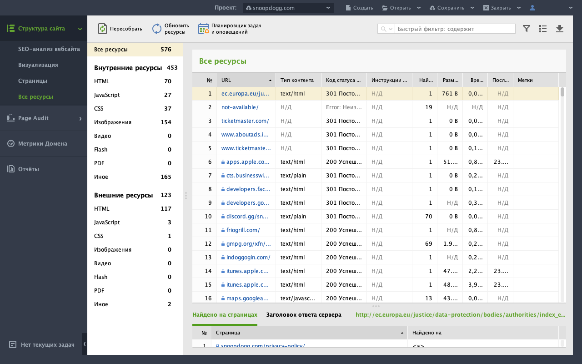Open the Планировщик задач scheduler icon
This screenshot has height=364, width=582.
pos(203,29)
